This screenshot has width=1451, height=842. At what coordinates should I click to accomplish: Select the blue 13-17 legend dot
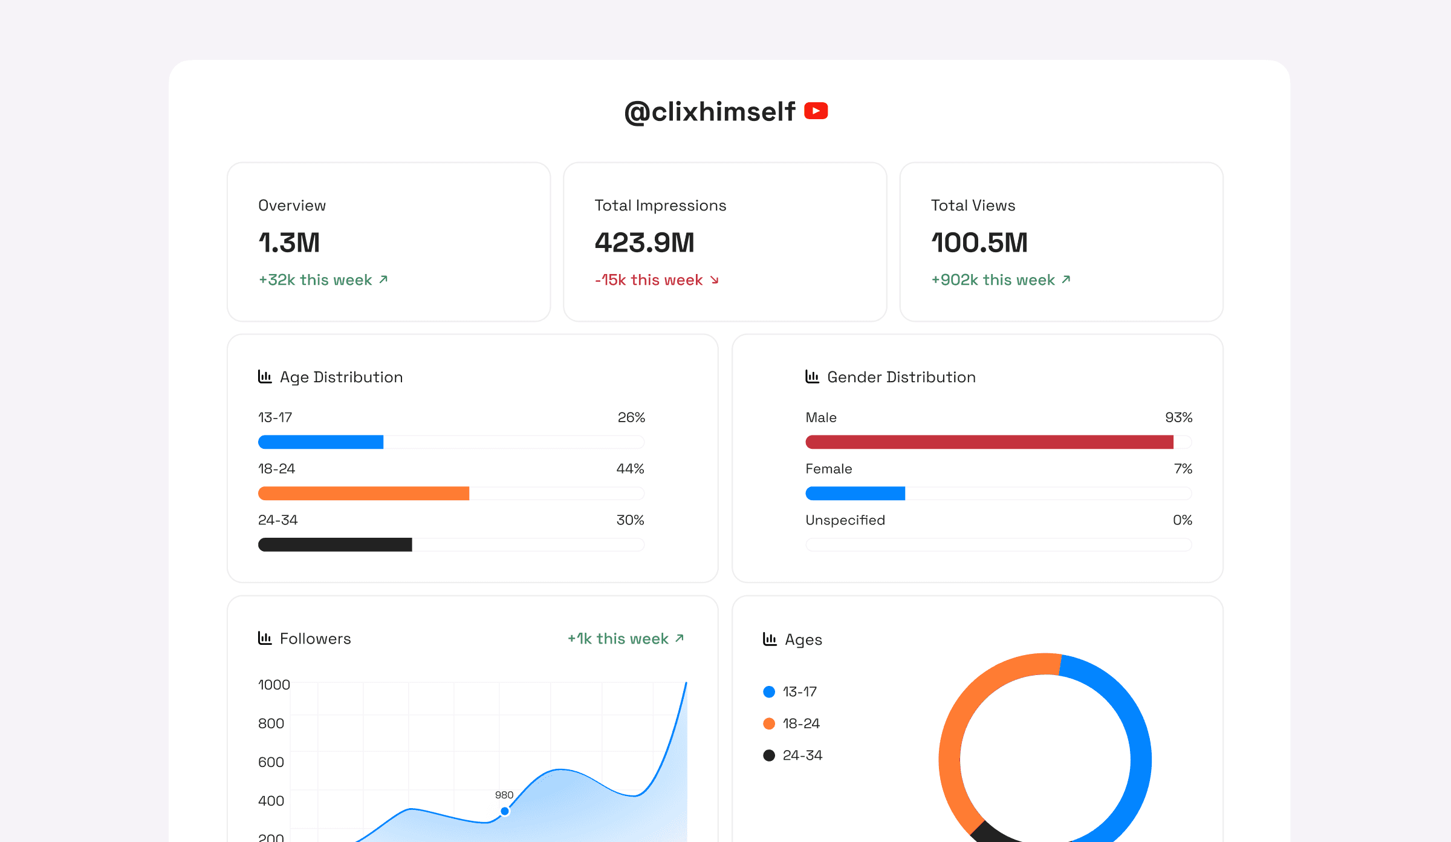coord(769,692)
